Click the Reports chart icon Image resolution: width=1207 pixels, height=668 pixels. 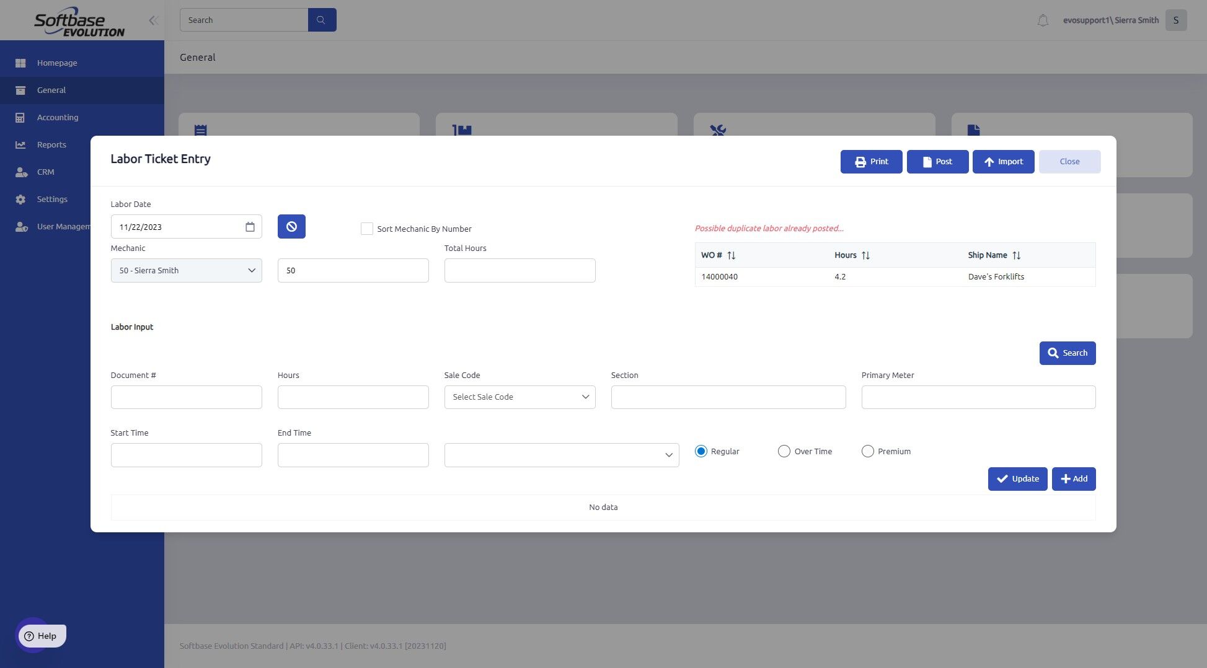pyautogui.click(x=20, y=144)
